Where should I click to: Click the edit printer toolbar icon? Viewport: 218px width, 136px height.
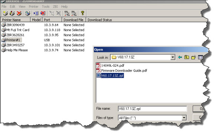point(12,13)
